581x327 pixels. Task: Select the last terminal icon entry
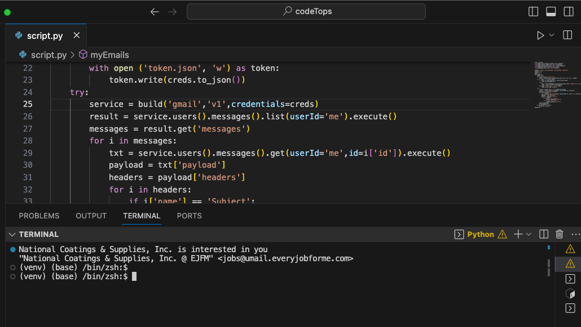(x=570, y=308)
